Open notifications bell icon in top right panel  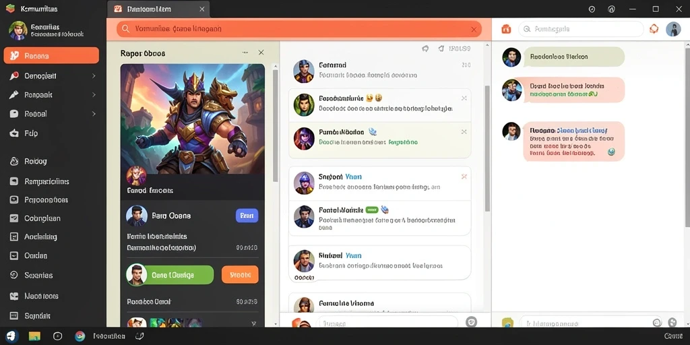click(x=654, y=29)
